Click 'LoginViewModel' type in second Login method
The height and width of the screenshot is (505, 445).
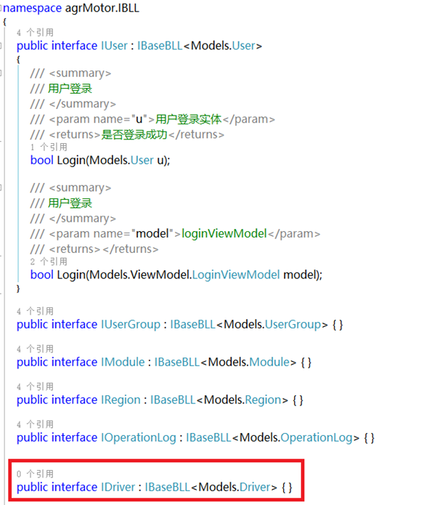click(x=236, y=275)
